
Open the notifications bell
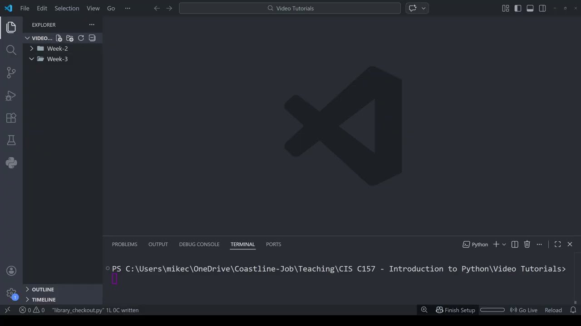point(573,310)
